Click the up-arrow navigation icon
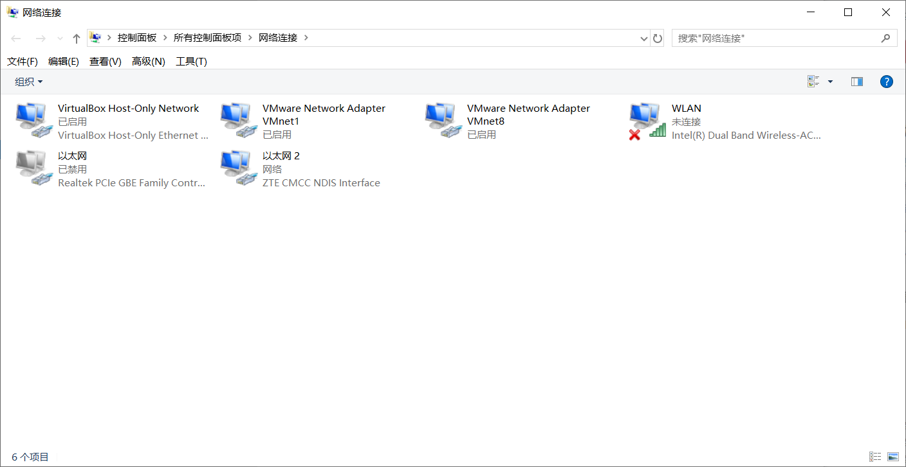Image resolution: width=906 pixels, height=467 pixels. coord(76,38)
